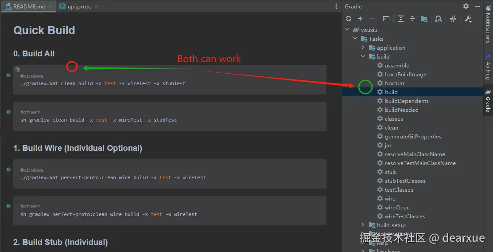The image size is (493, 252).
Task: Expand the build setup task group
Action: click(x=363, y=225)
